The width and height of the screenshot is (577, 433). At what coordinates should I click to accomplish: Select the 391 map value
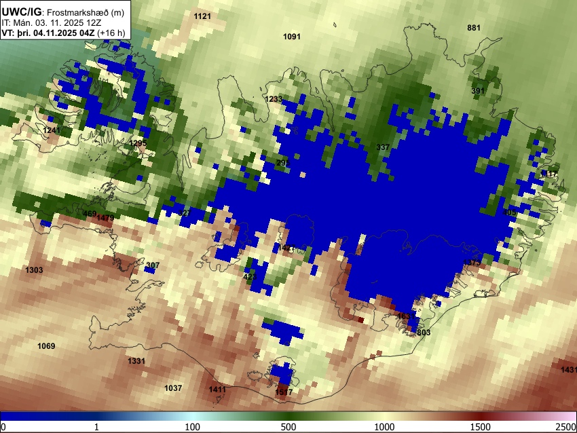(x=478, y=91)
